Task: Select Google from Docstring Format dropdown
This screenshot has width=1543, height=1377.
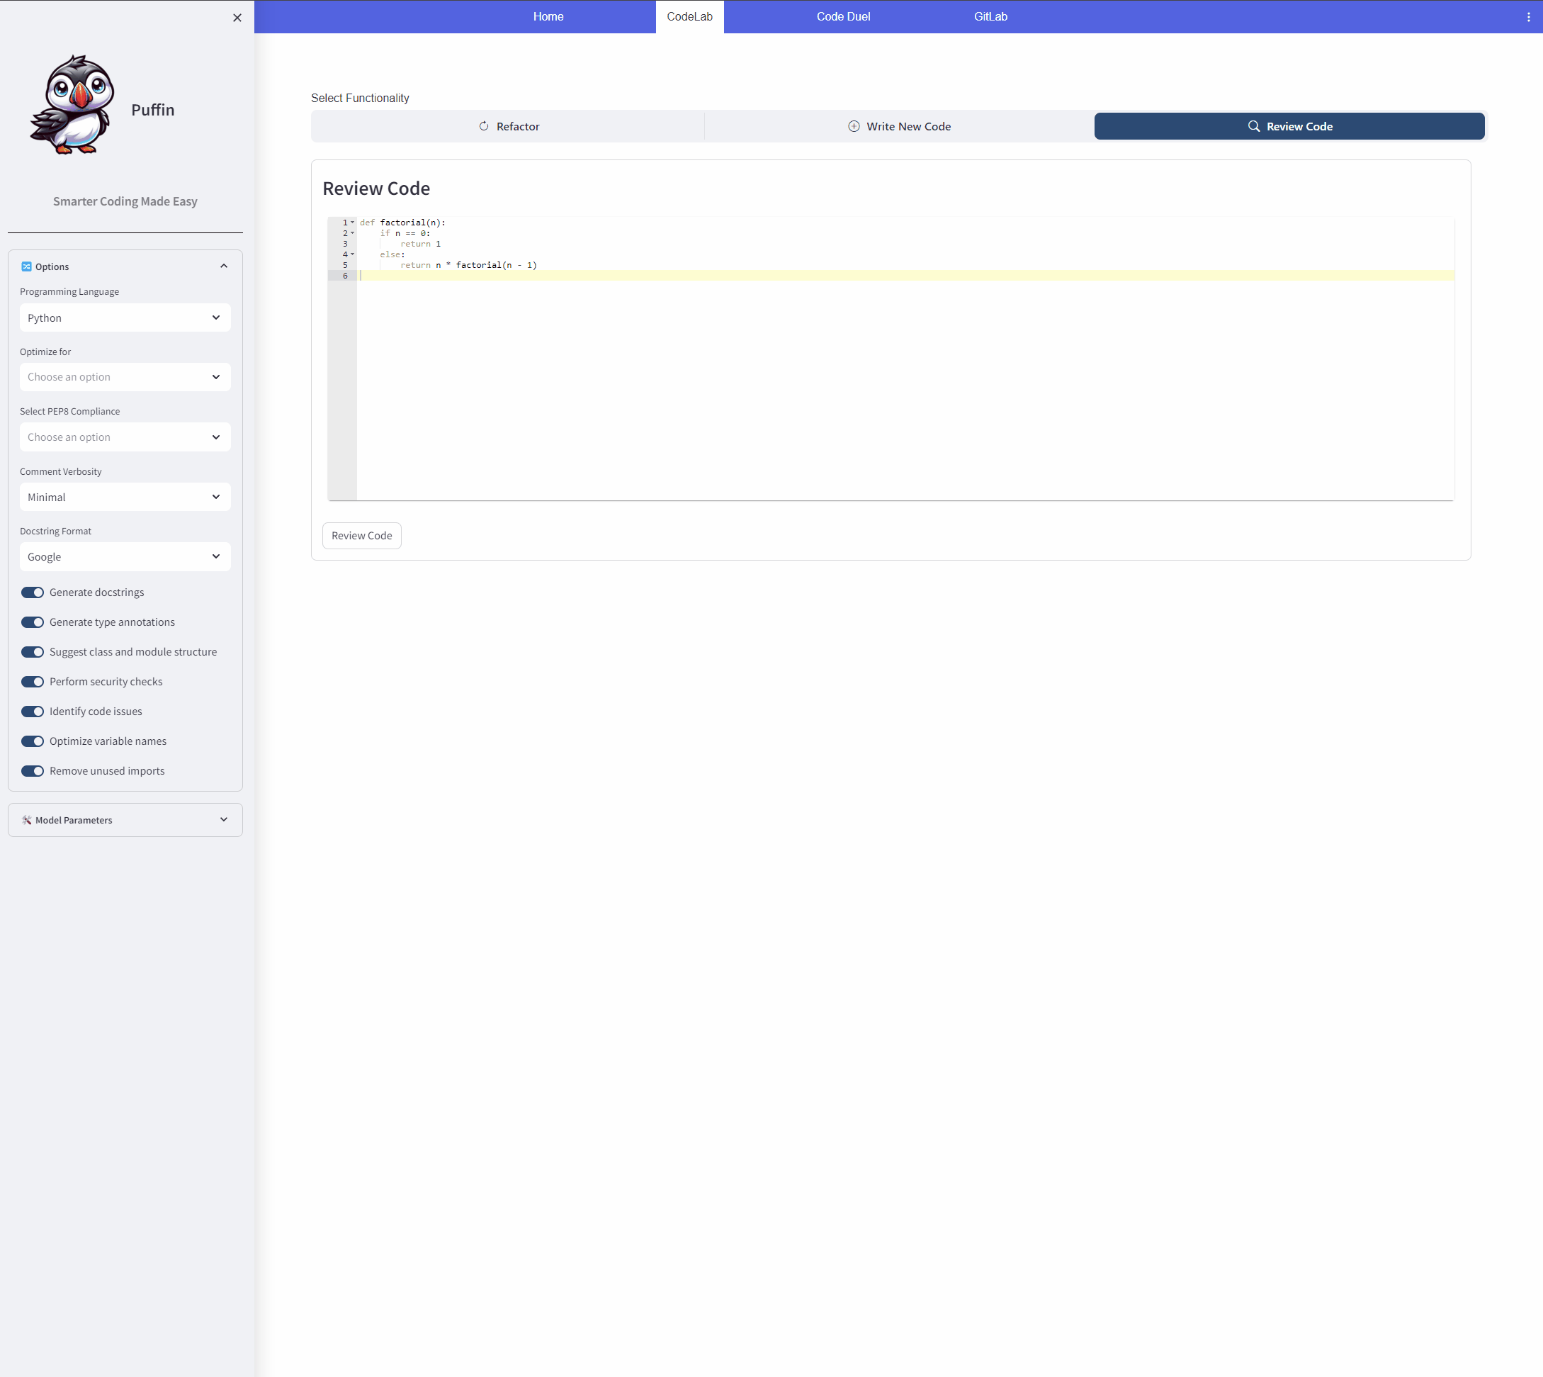Action: (125, 557)
